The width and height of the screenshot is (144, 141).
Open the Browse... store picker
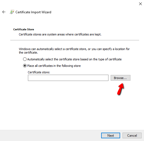120,78
